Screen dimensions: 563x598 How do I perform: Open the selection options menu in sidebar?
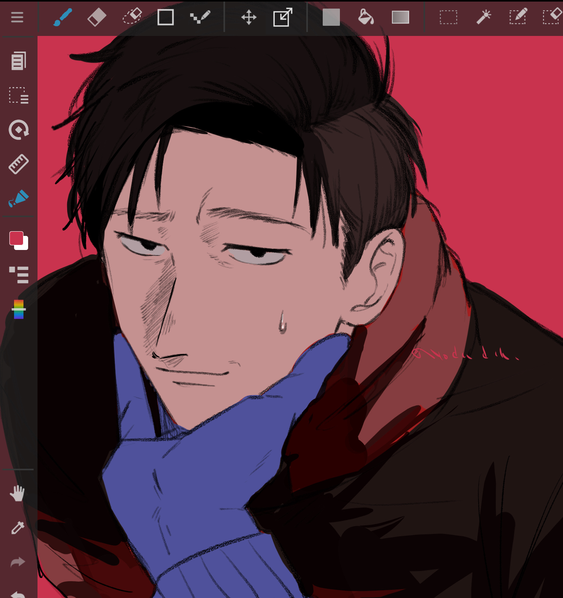(x=18, y=95)
